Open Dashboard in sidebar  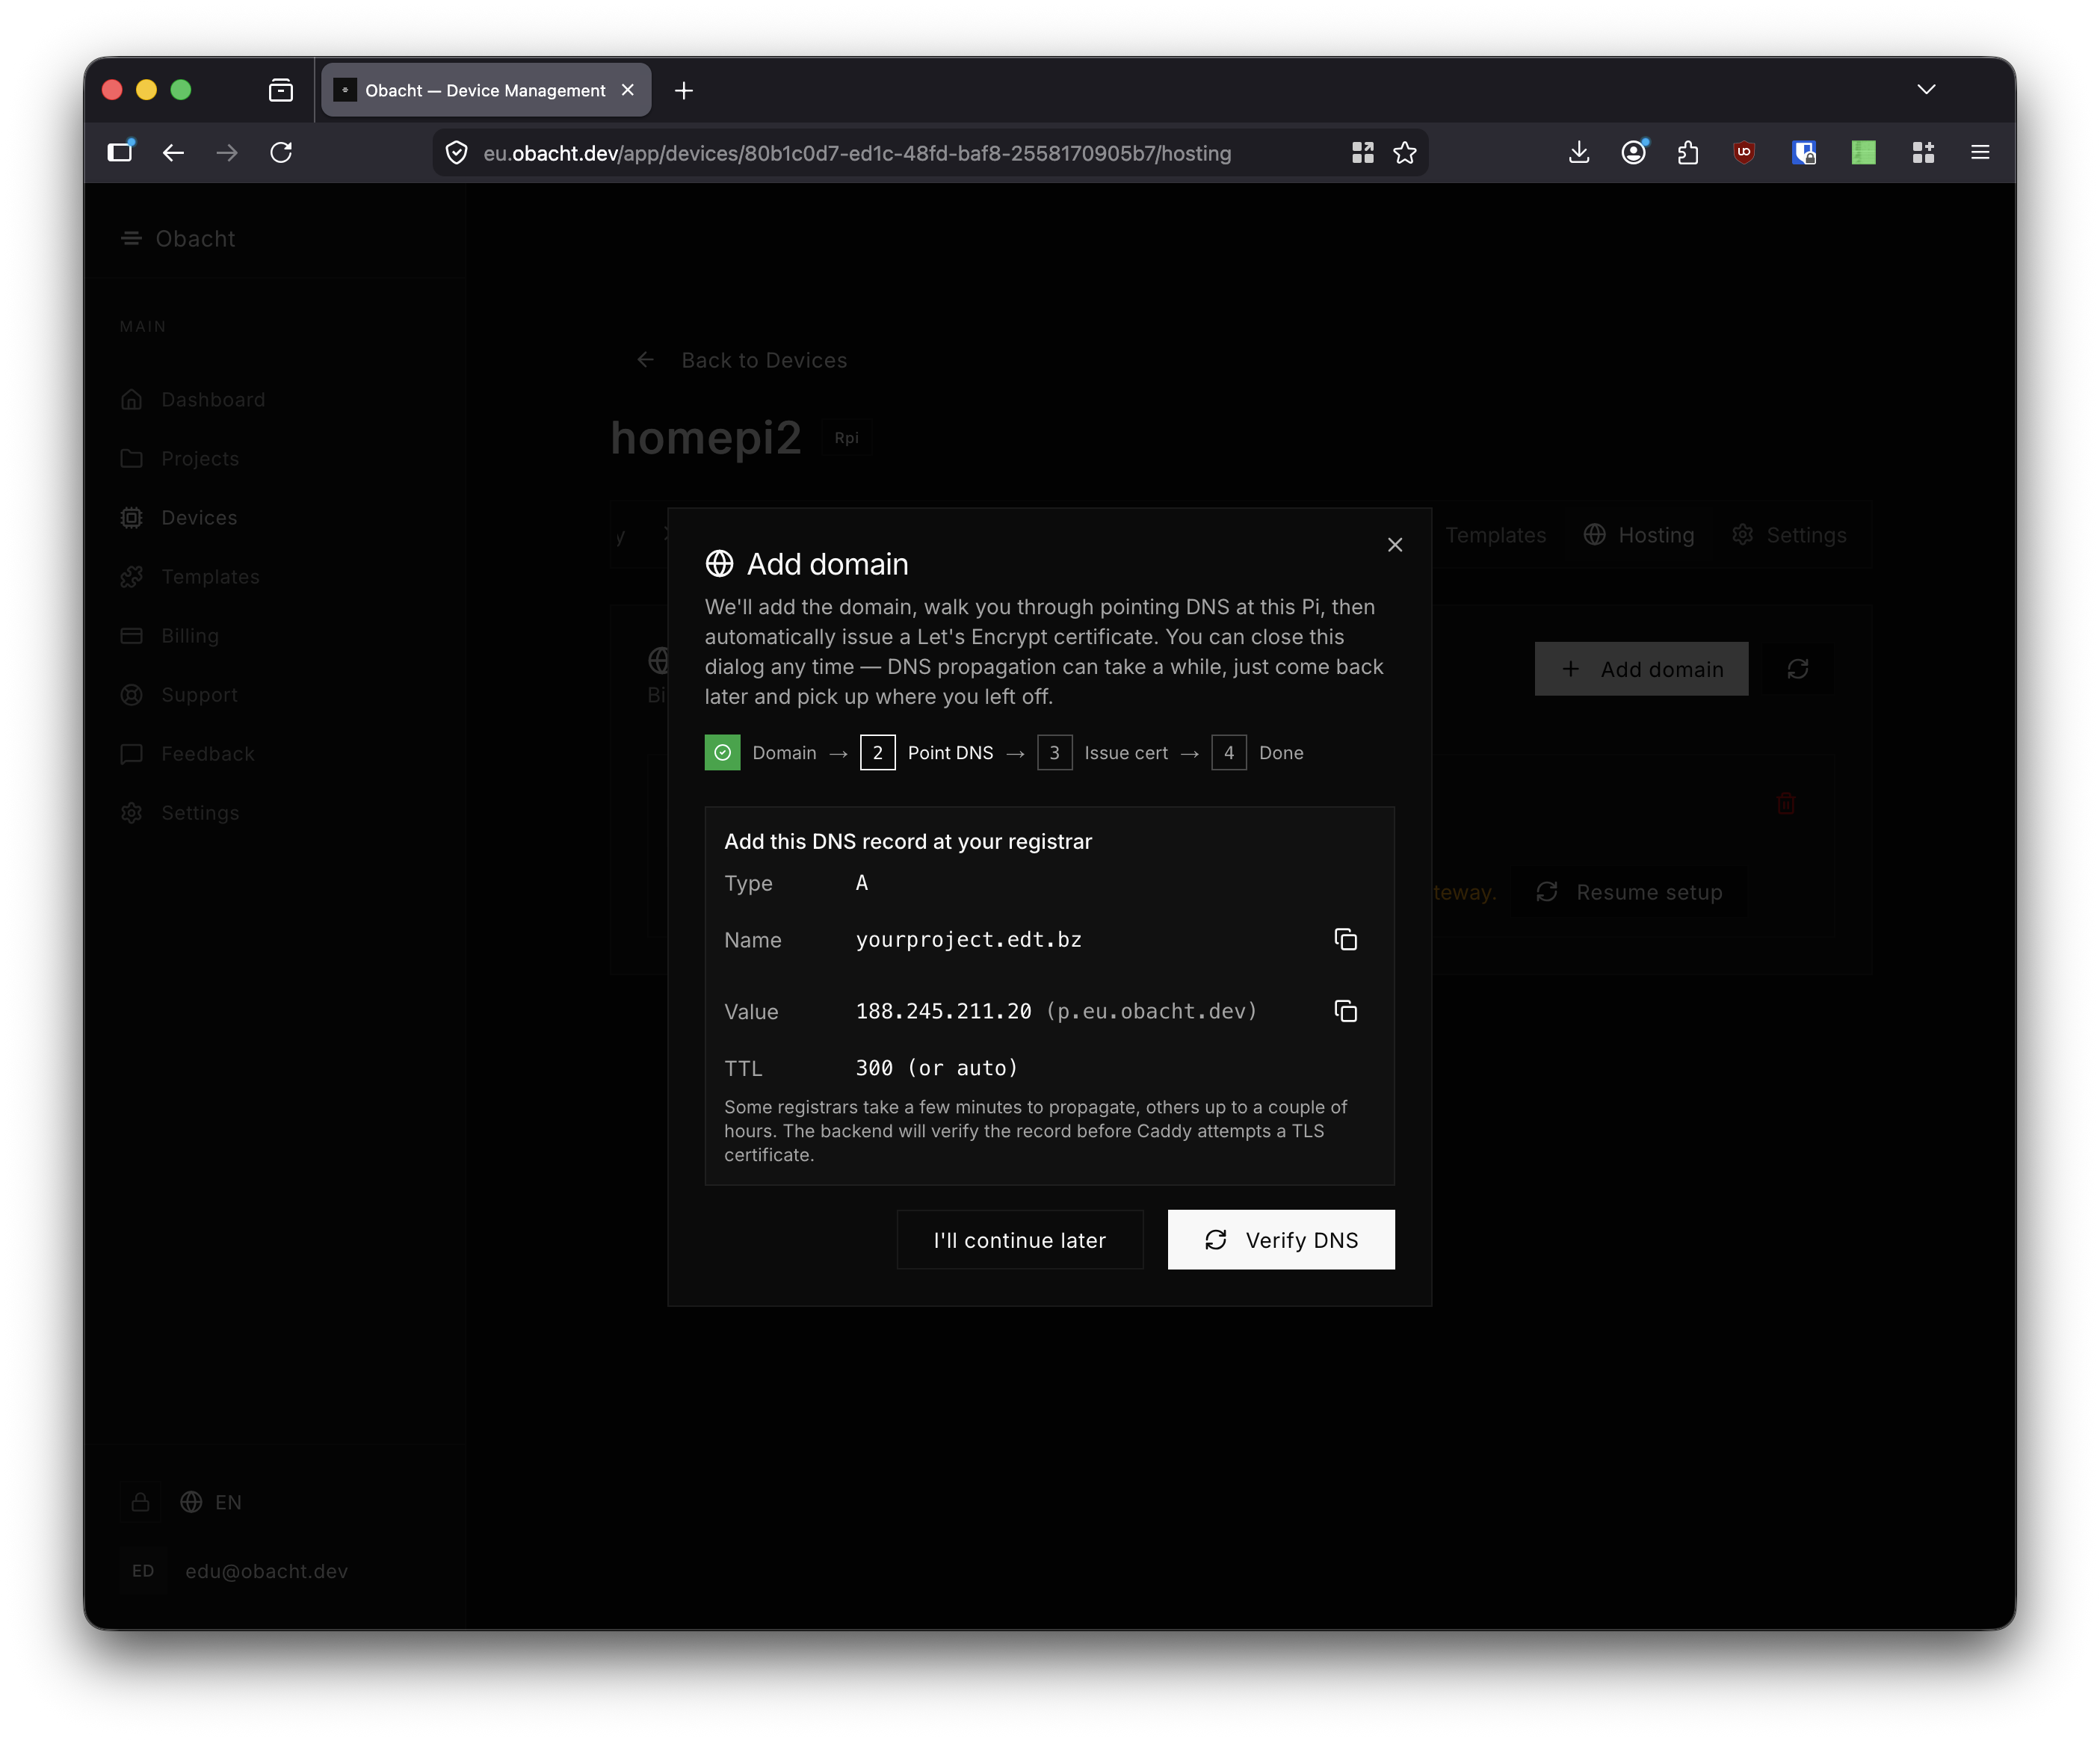pos(193,400)
